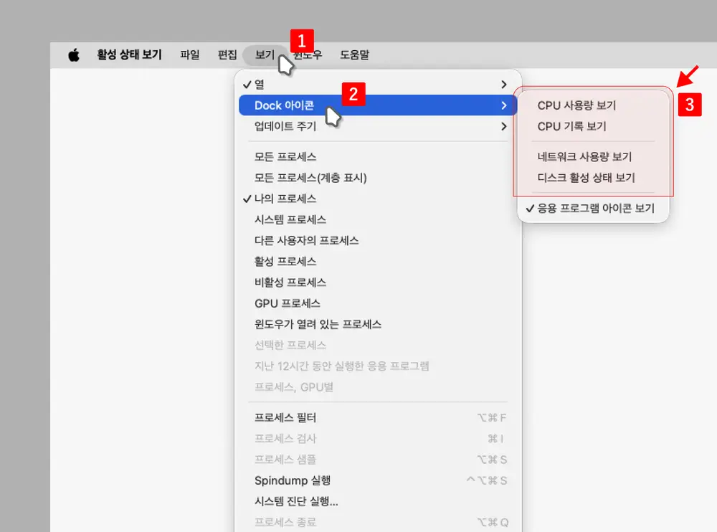Toggle the checked 나의 프로세스 option
717x532 pixels.
(378, 199)
